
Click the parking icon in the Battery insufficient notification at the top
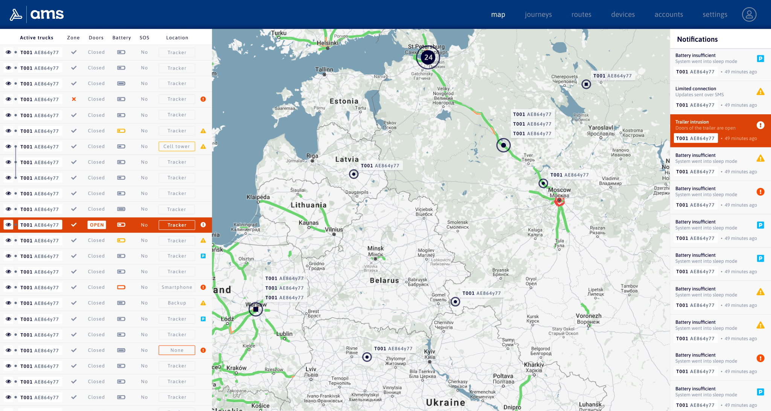coord(760,59)
